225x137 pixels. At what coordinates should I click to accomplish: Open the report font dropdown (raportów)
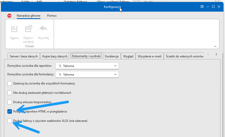click(87, 66)
